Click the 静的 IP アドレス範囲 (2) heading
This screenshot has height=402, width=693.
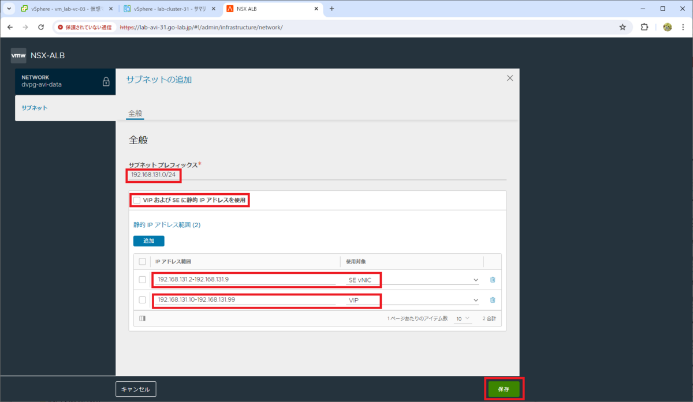coord(167,224)
